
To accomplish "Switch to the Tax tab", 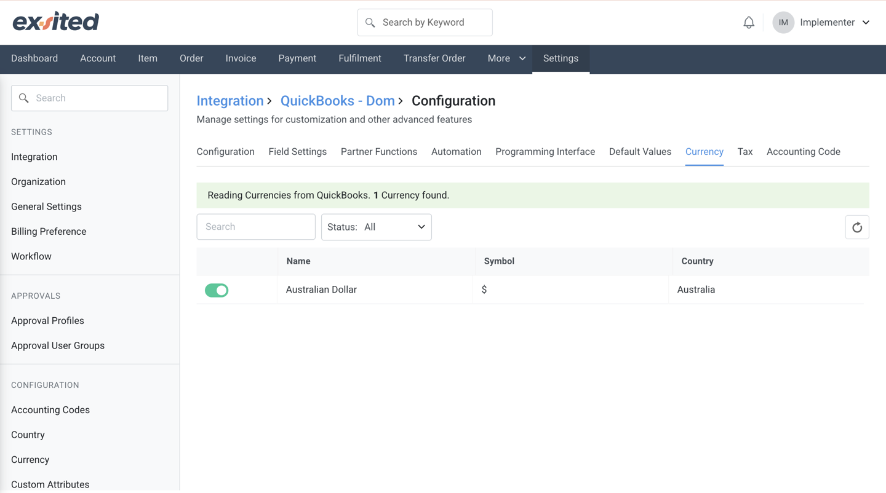I will [745, 152].
